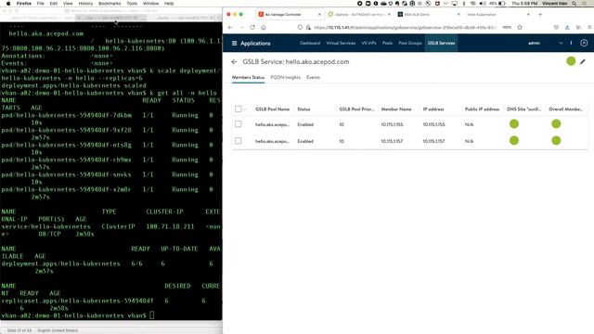This screenshot has height=334, width=594.
Task: Click the padlock site info icon
Action: [308, 27]
